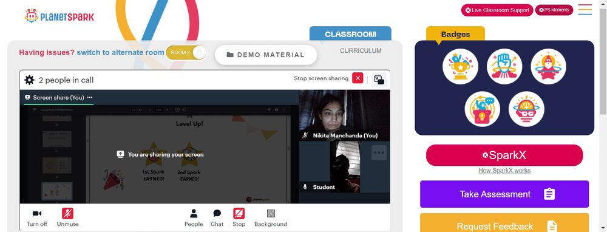Screen dimensions: 607x232
Task: Click the red stop screen sharing X
Action: click(x=358, y=78)
